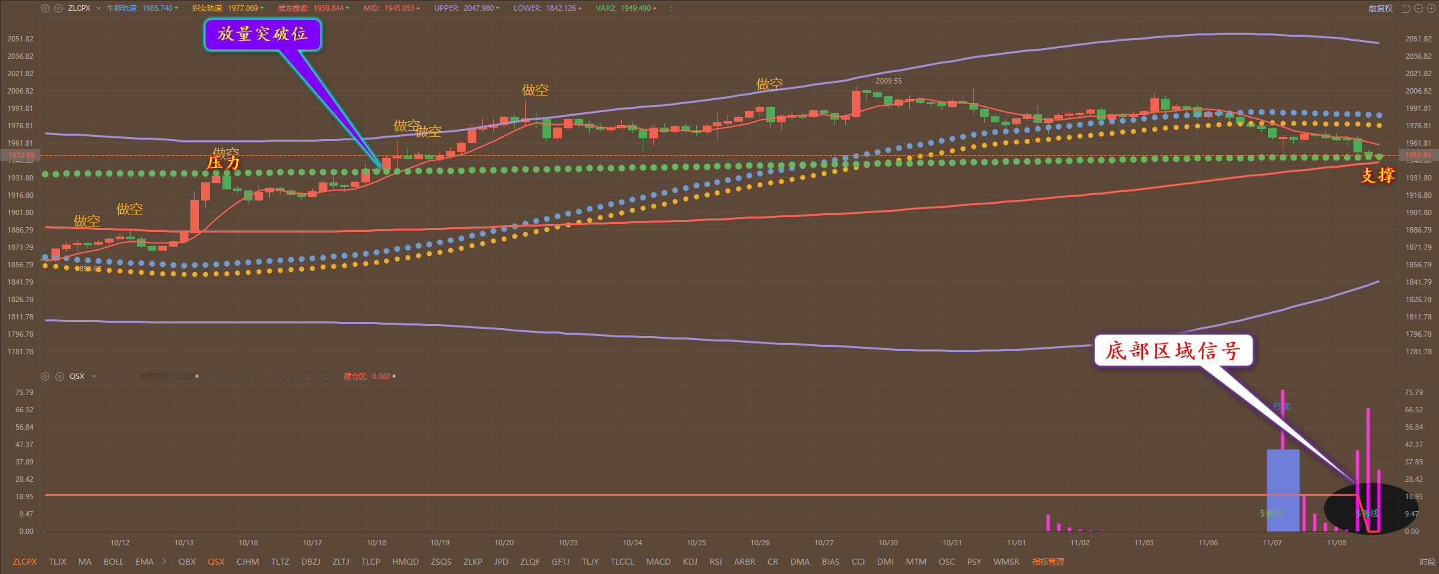Switch to the GFTJ indicator tab

(561, 562)
